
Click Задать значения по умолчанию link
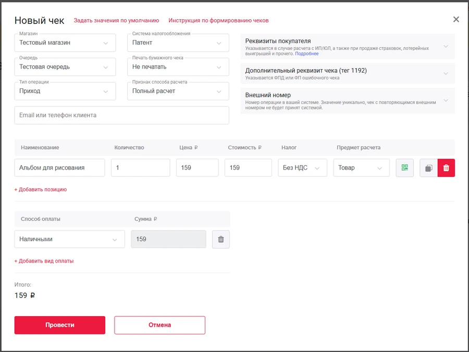coord(116,21)
